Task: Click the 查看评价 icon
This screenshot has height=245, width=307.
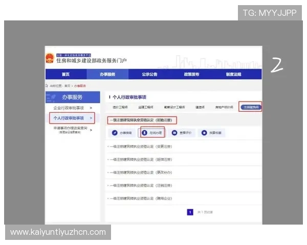Action: (174, 133)
